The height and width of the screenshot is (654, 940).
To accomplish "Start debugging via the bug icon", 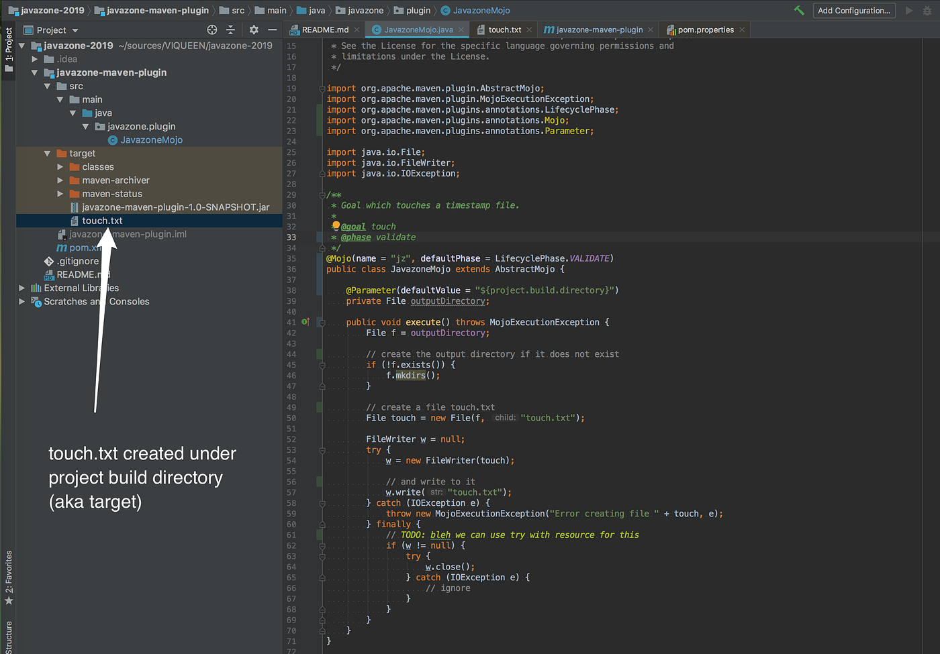I will tap(927, 10).
